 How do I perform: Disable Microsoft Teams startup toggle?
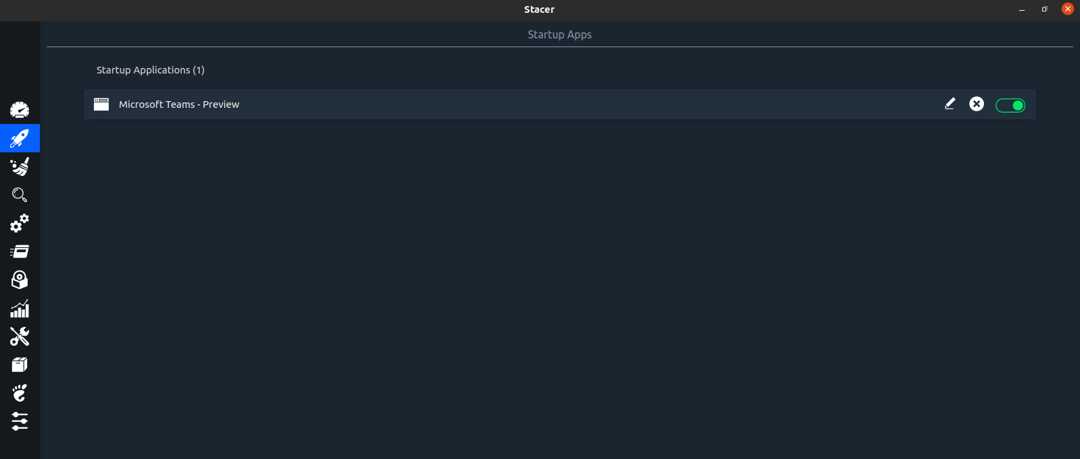(1010, 105)
